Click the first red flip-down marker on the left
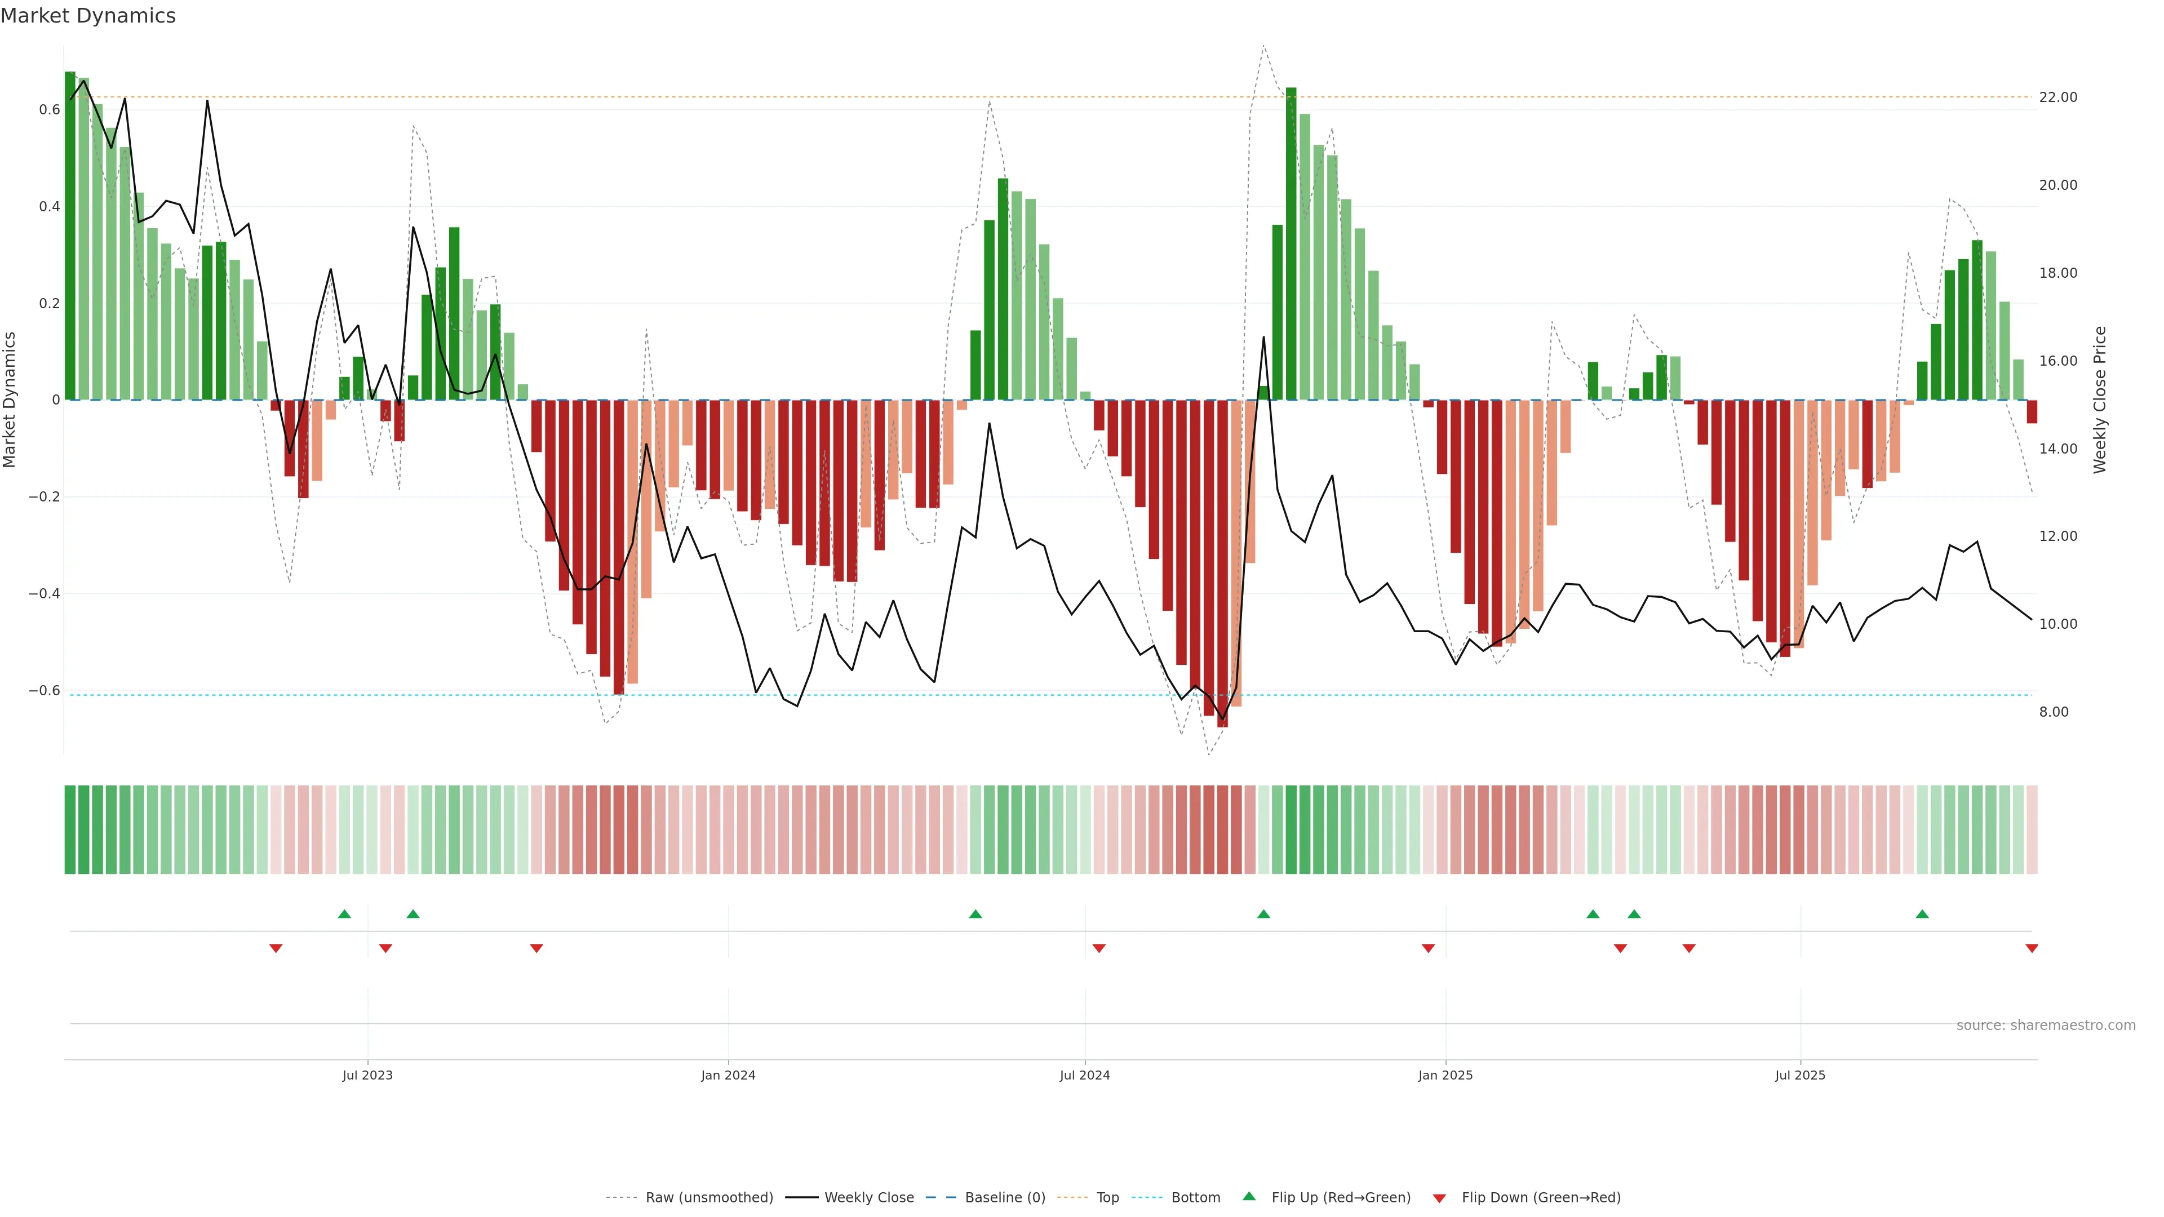 pos(276,948)
